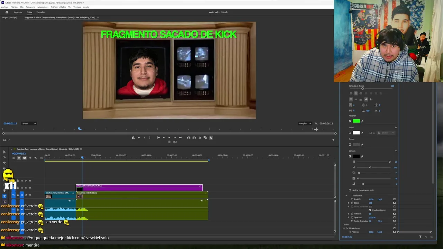
Task: Center-align text button in text panel
Action: 356,93
